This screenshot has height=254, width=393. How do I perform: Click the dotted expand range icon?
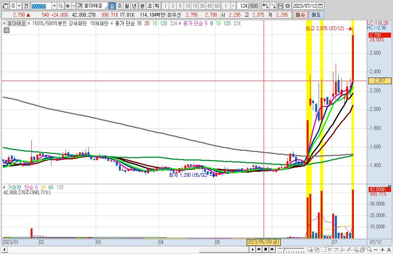pyautogui.click(x=323, y=249)
